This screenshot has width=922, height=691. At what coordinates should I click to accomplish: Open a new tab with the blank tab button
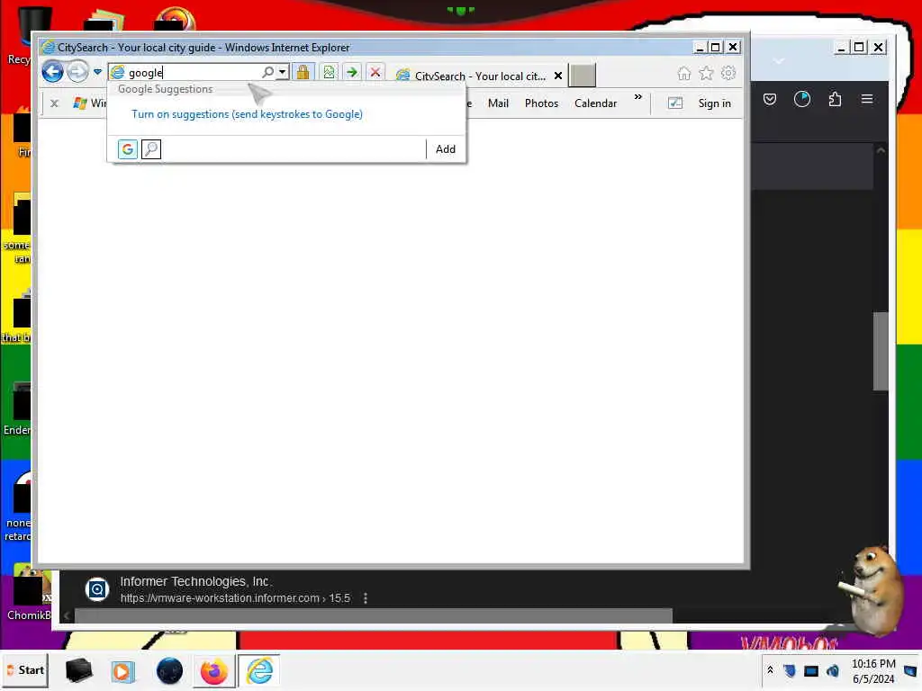coord(583,76)
